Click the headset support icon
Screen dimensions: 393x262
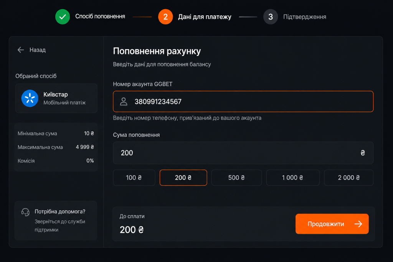pos(25,212)
